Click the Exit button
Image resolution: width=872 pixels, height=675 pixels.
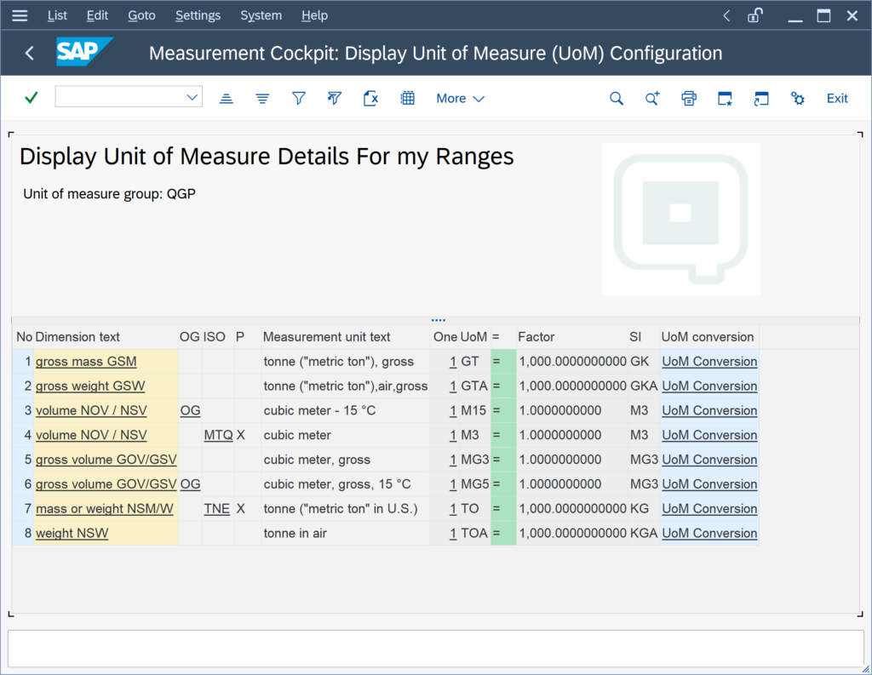pyautogui.click(x=836, y=99)
